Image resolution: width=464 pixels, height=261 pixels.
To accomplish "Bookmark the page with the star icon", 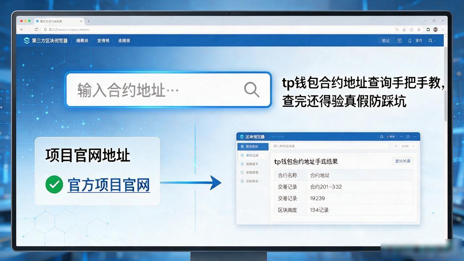I will click(x=419, y=29).
